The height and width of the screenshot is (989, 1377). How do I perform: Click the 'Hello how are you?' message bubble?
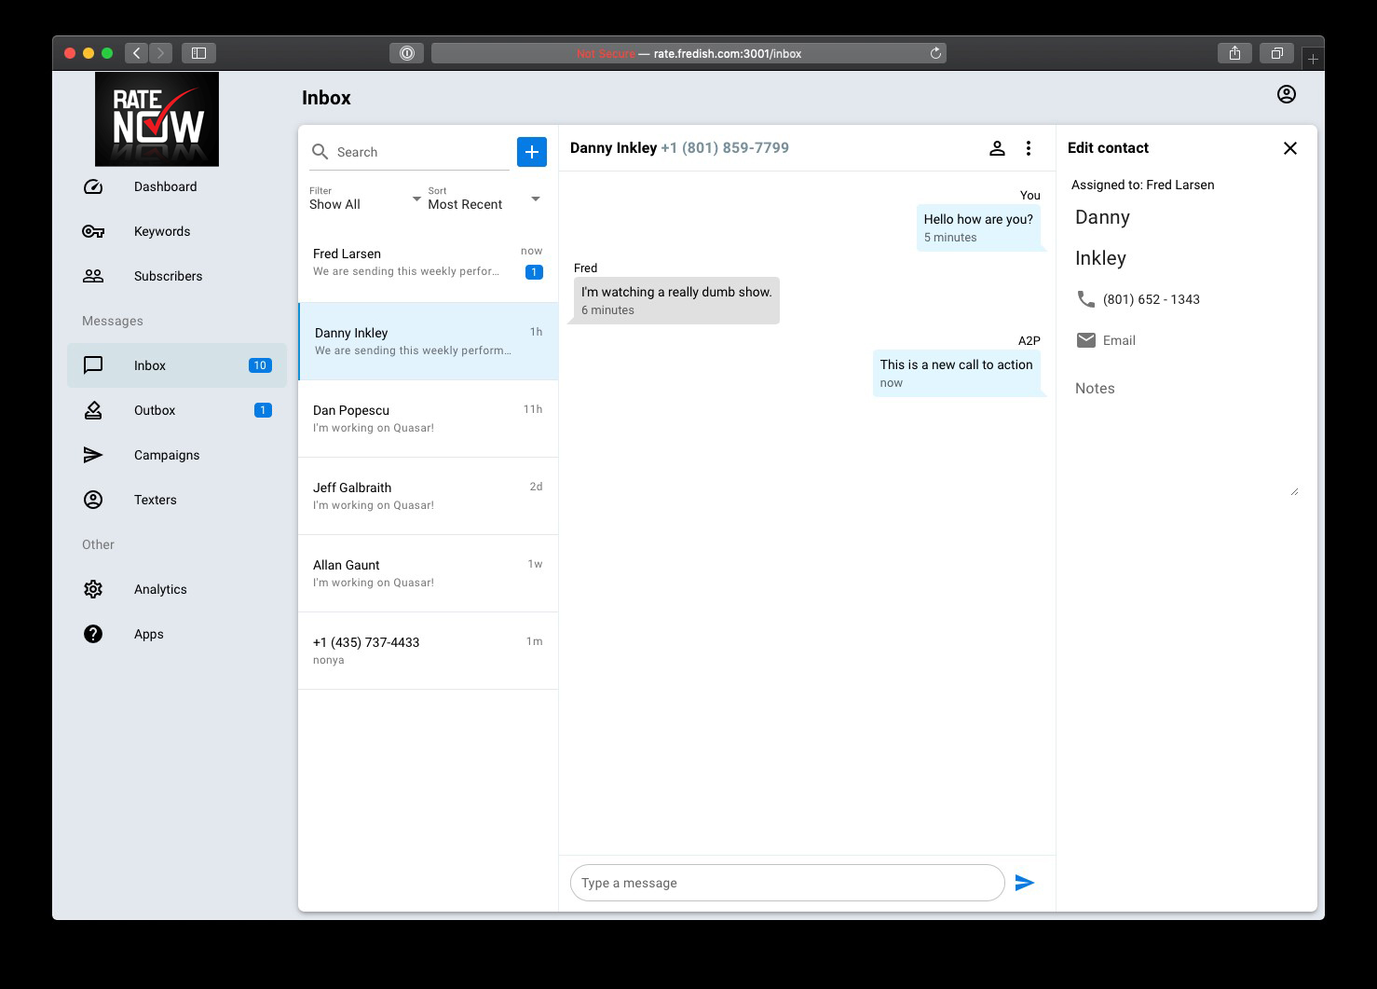click(x=978, y=227)
